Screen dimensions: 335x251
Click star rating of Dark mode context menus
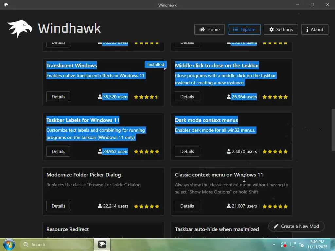(x=275, y=152)
